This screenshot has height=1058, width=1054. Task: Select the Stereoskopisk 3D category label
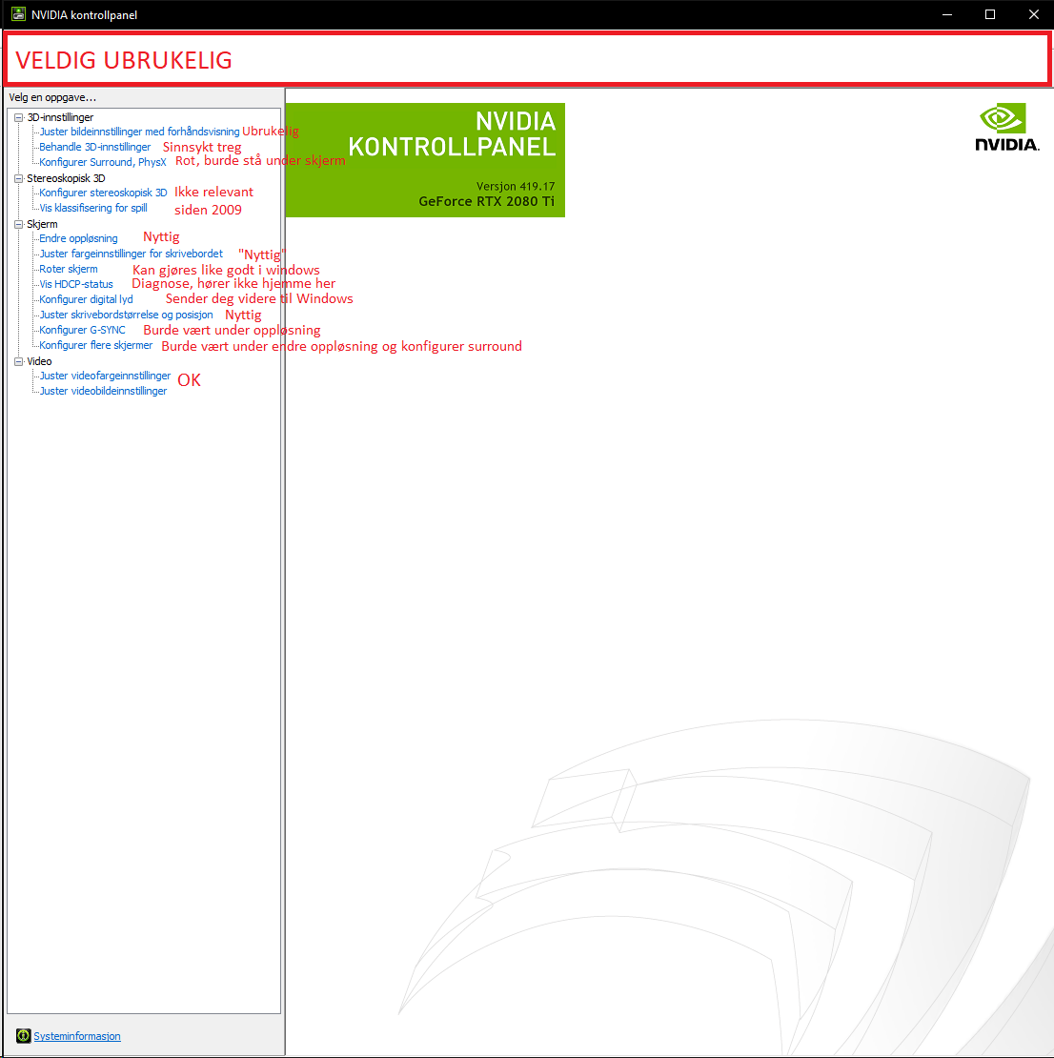(x=66, y=179)
